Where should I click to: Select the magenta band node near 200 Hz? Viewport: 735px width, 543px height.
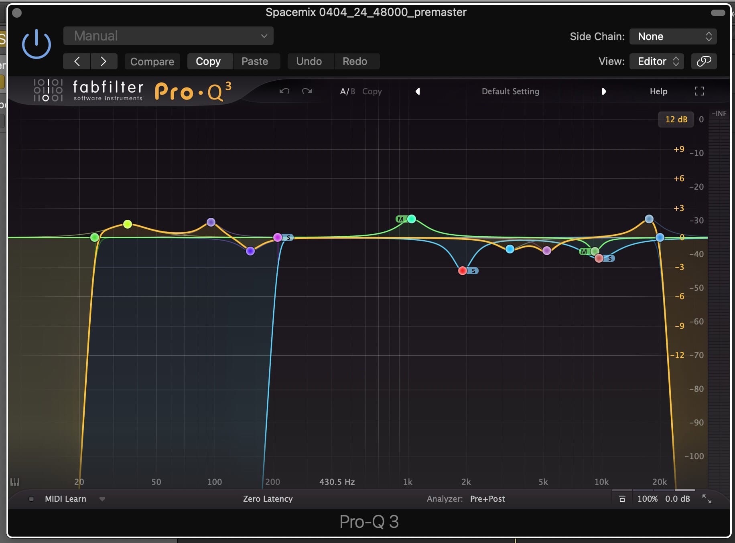tap(278, 237)
